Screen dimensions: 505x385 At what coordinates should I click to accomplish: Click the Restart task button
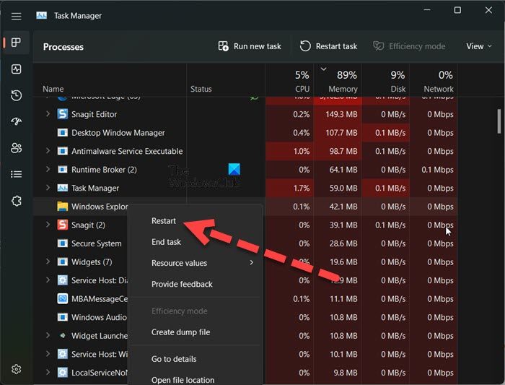[x=328, y=46]
